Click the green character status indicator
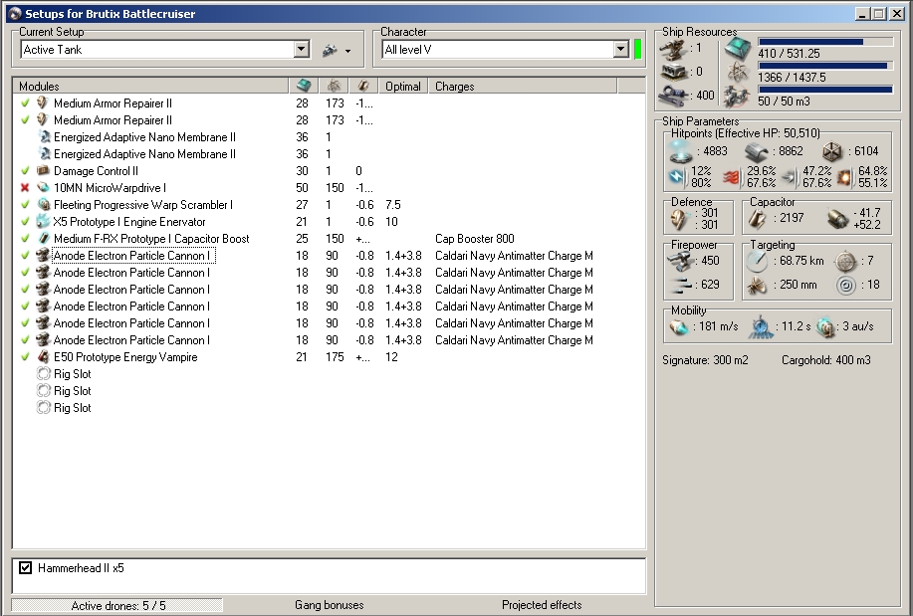The image size is (913, 616). pyautogui.click(x=637, y=49)
